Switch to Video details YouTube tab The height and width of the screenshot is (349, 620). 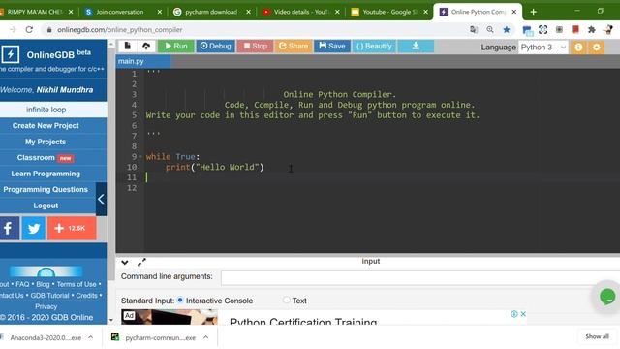(x=301, y=12)
